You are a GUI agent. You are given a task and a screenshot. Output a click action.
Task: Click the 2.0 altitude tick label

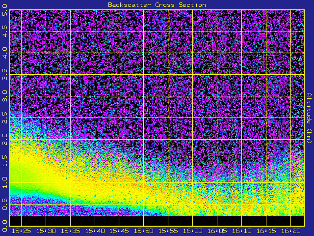pyautogui.click(x=5, y=139)
